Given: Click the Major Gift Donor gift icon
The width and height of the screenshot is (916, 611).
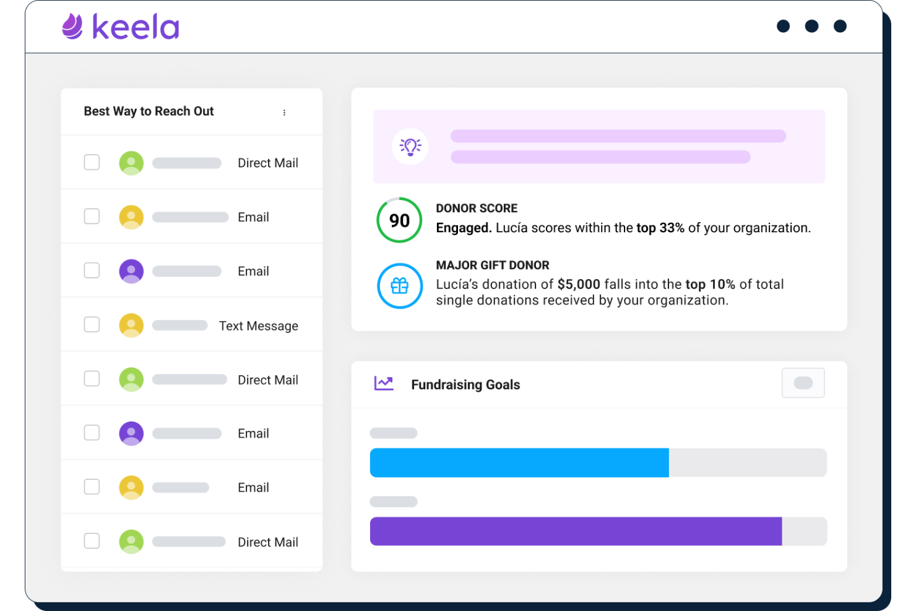Looking at the screenshot, I should point(399,285).
